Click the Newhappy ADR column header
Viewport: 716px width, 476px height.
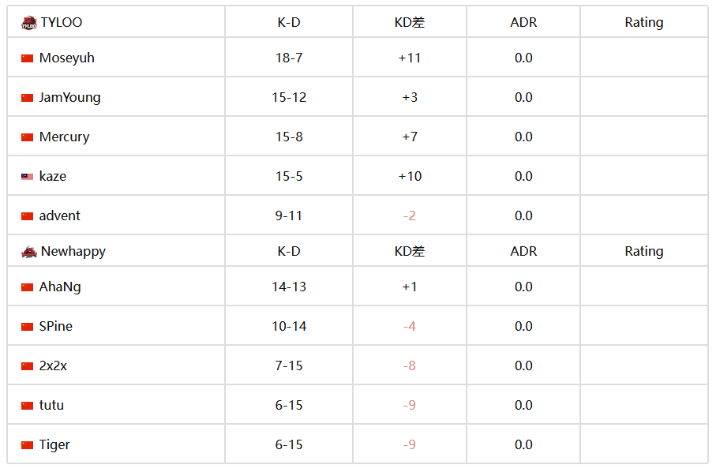[x=523, y=251]
